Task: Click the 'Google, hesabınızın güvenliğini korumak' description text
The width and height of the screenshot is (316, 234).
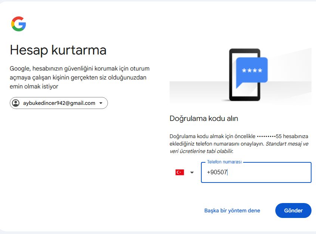Action: pyautogui.click(x=80, y=78)
